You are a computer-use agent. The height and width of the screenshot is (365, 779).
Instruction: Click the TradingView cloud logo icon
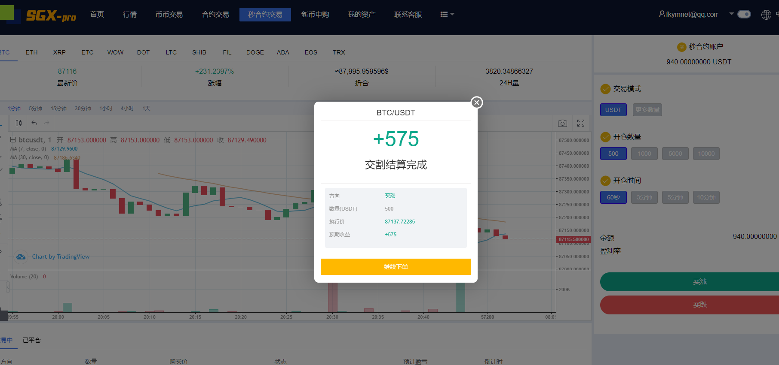(x=21, y=256)
